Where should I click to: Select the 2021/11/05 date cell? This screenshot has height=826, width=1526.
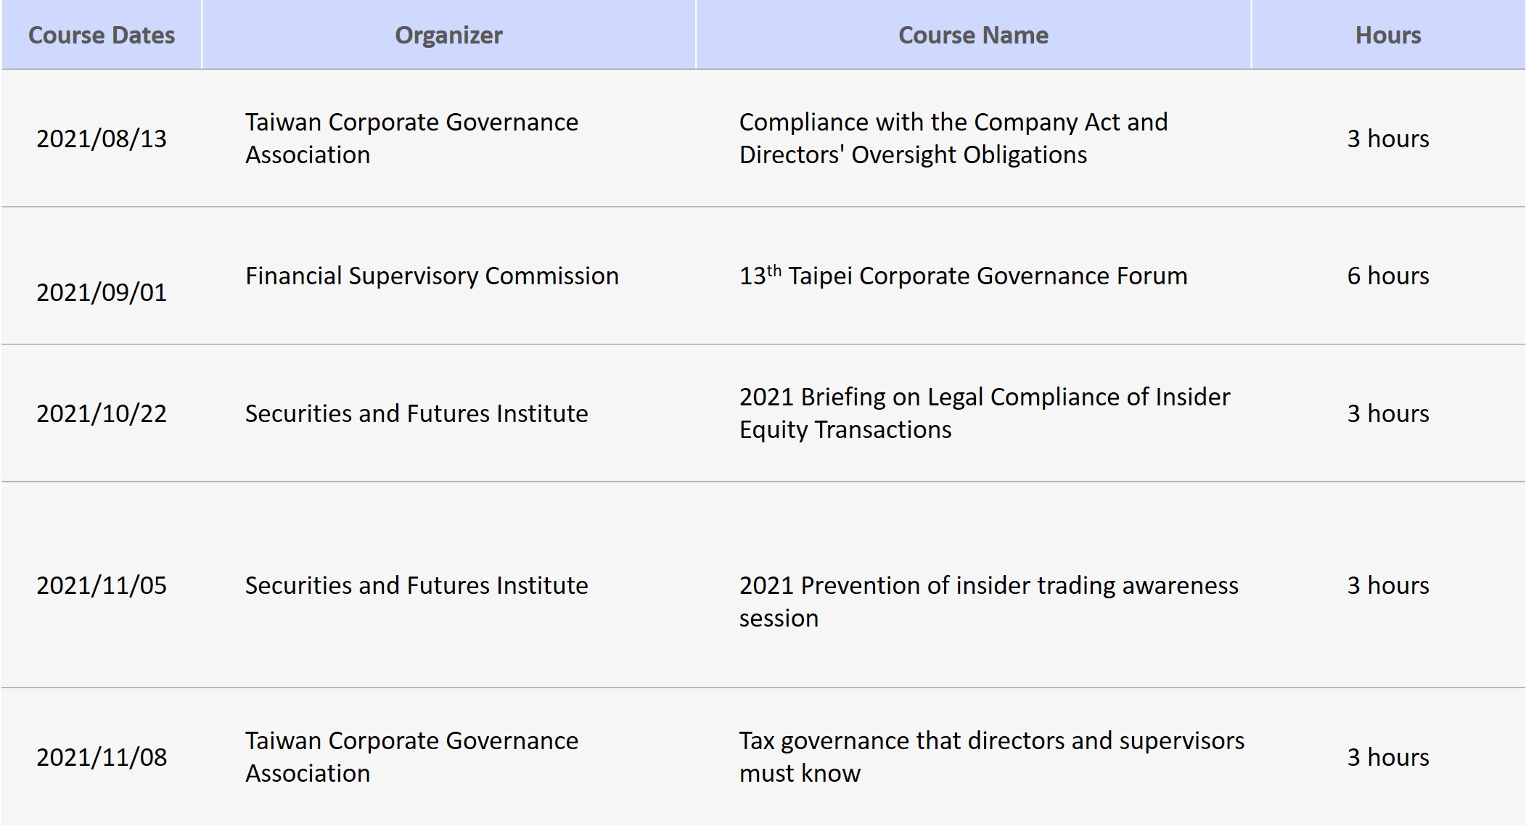click(x=102, y=585)
